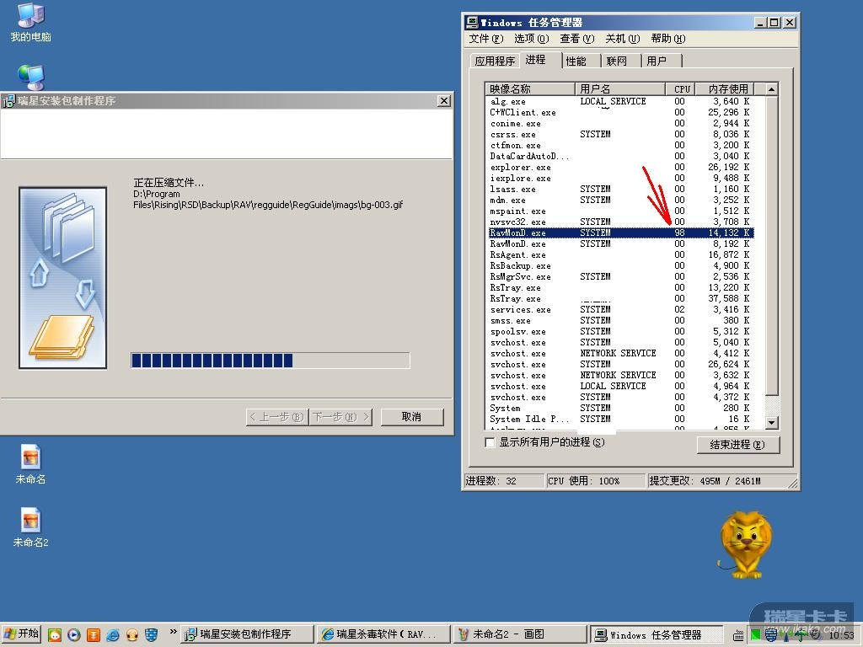Switch to 瑞星杀毒软件 taskbar button
The width and height of the screenshot is (863, 647).
coord(384,634)
